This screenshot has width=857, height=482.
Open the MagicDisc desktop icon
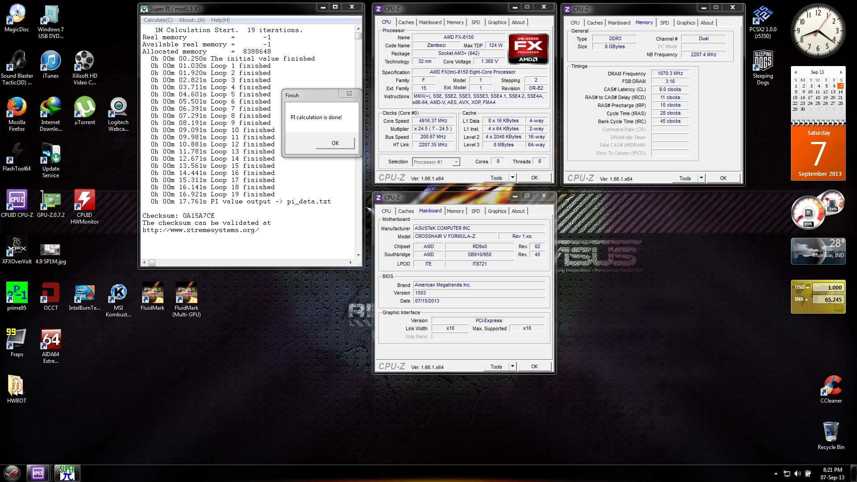[17, 18]
